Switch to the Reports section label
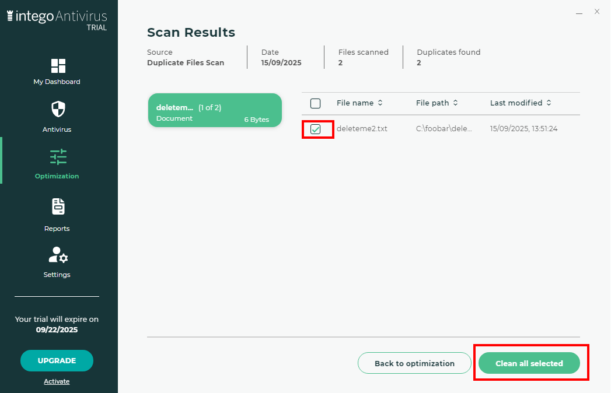The height and width of the screenshot is (393, 611). (57, 229)
